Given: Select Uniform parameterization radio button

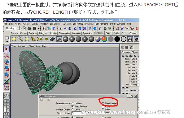Looking at the screenshot, I should [x=72, y=103].
